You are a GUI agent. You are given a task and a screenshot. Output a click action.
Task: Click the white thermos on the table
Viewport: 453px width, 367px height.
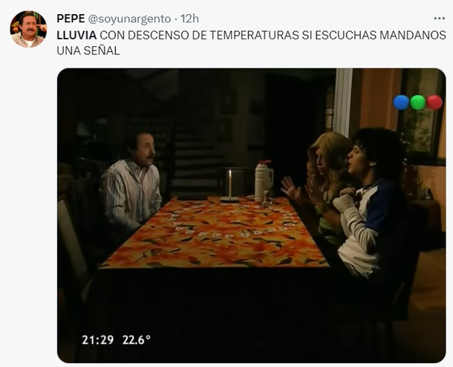264,181
